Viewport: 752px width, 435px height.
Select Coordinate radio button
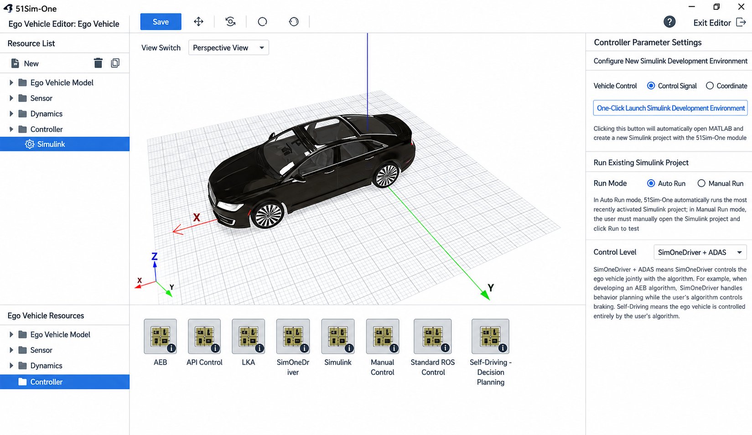coord(710,86)
